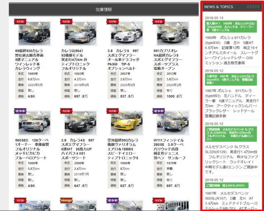
Task: Open the black 89最終930カレラ car thumbnail
Action: pos(34,33)
